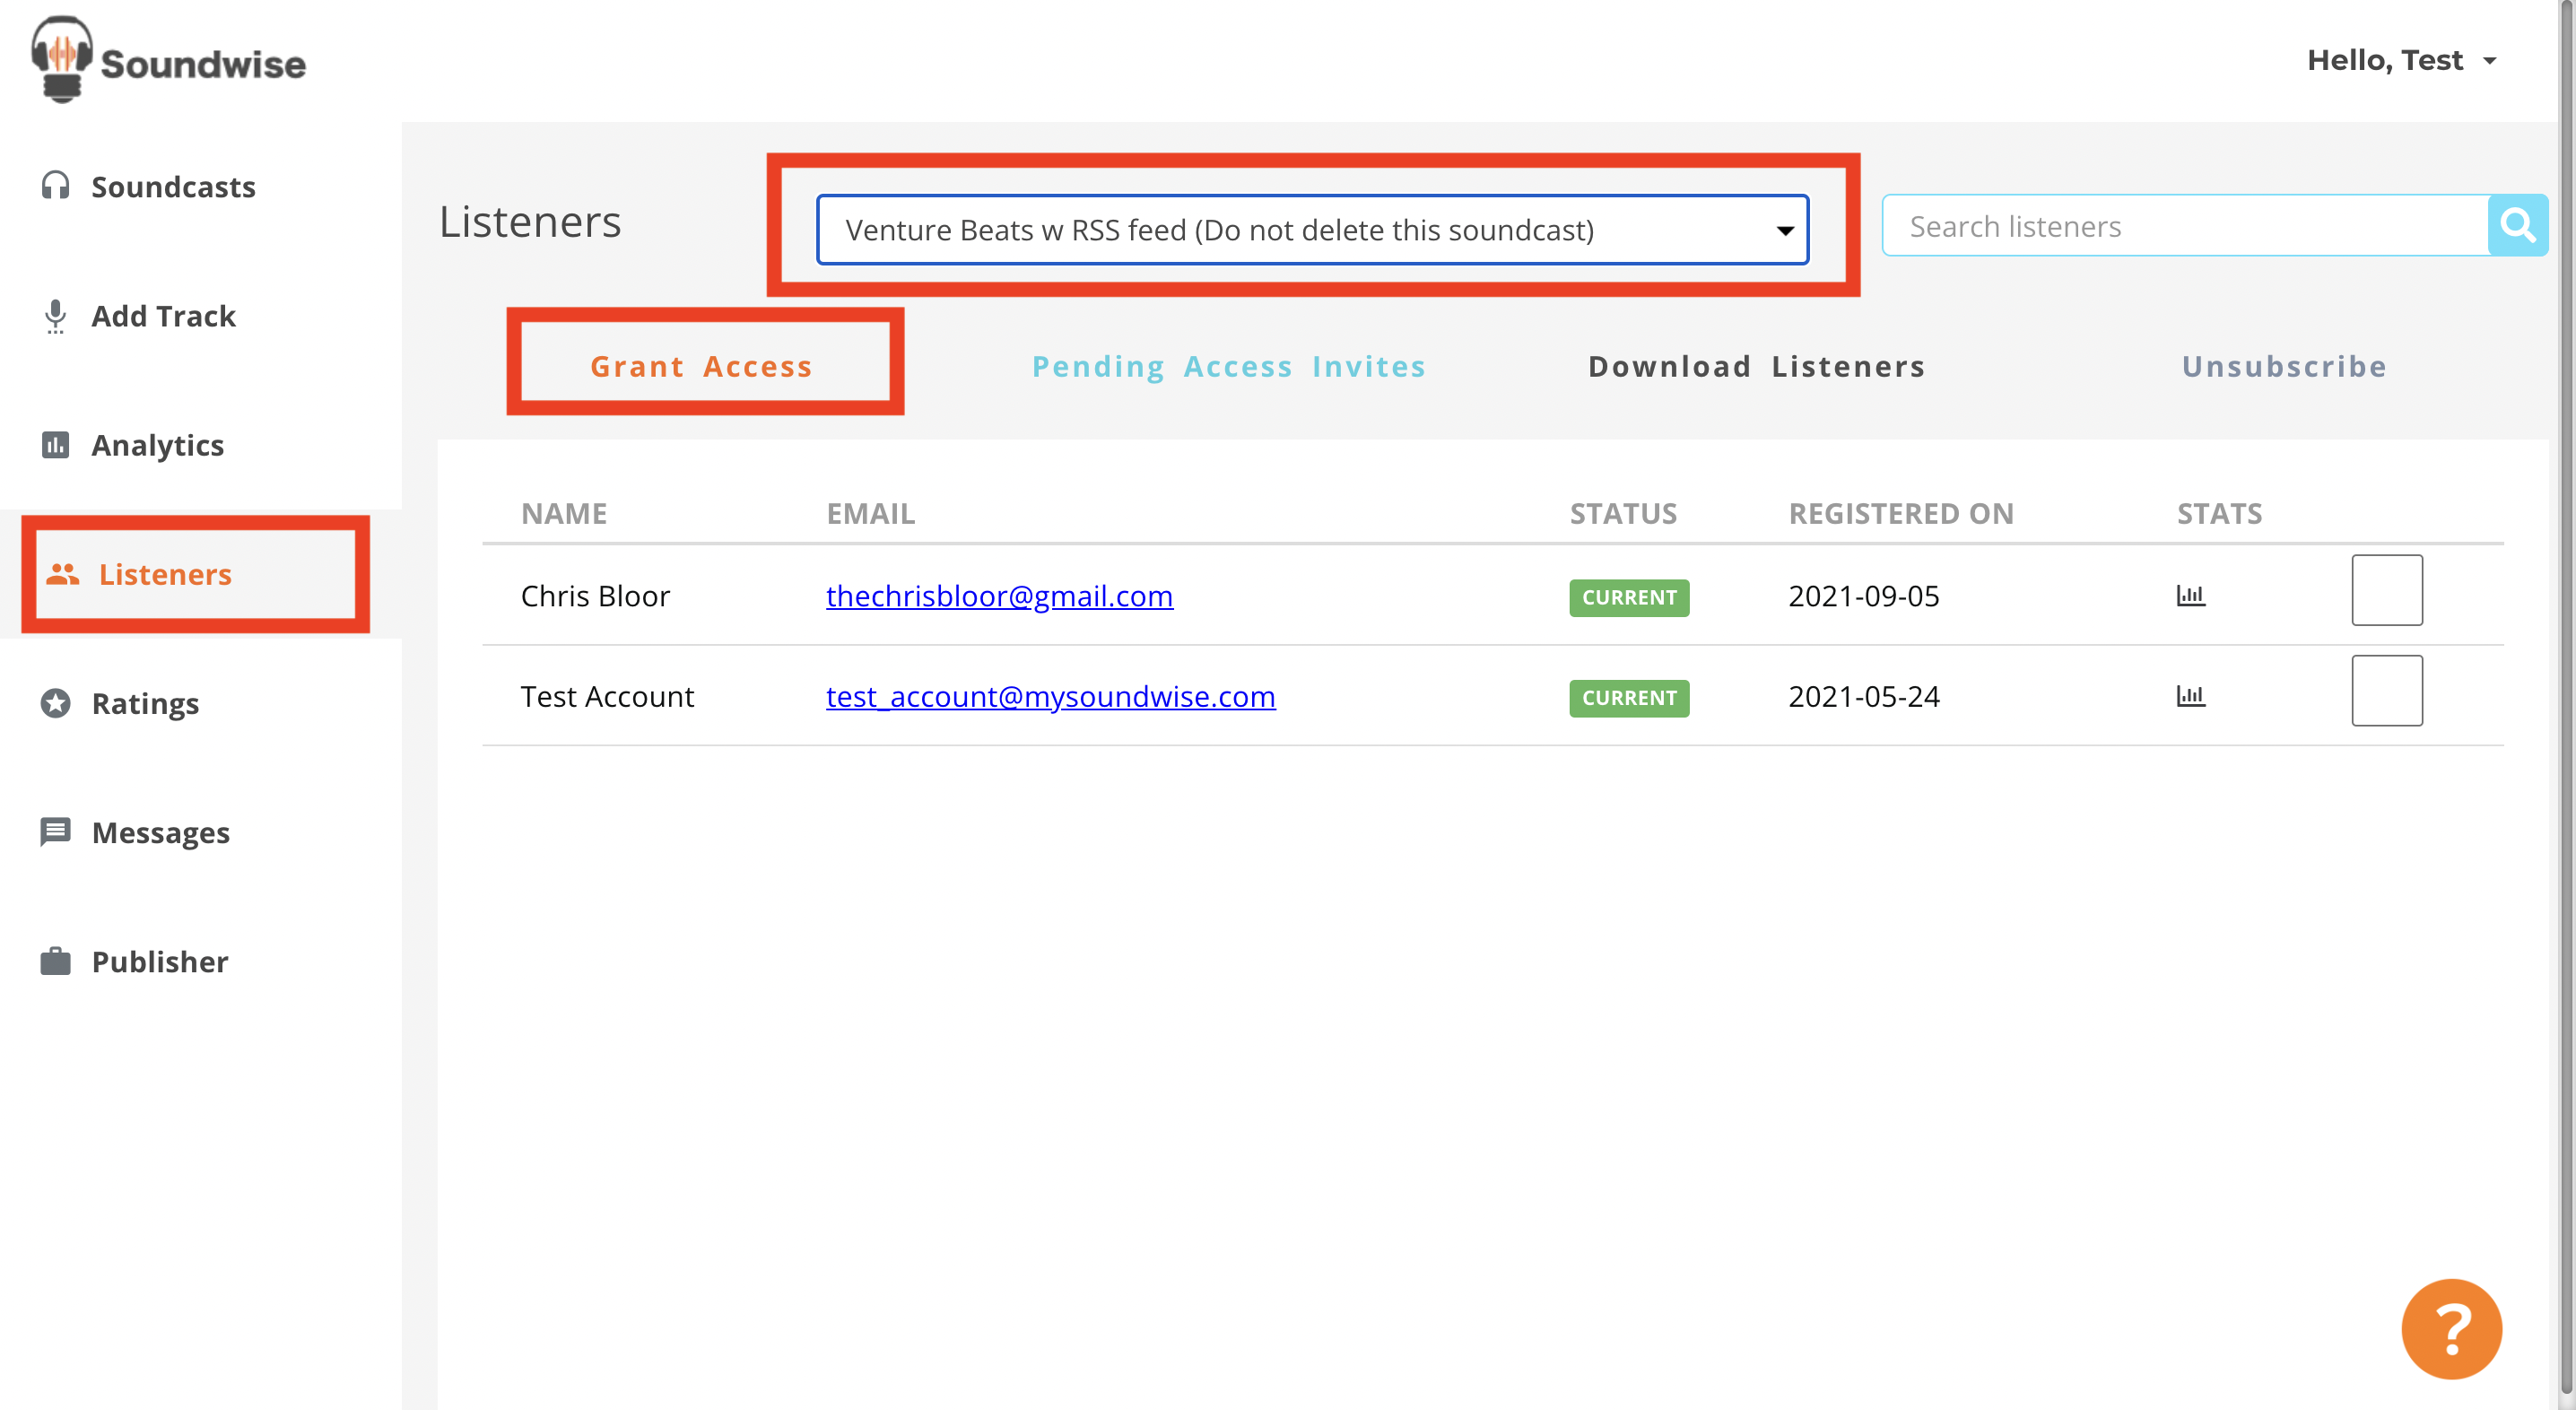Click the date 2021-09-05

1864,596
